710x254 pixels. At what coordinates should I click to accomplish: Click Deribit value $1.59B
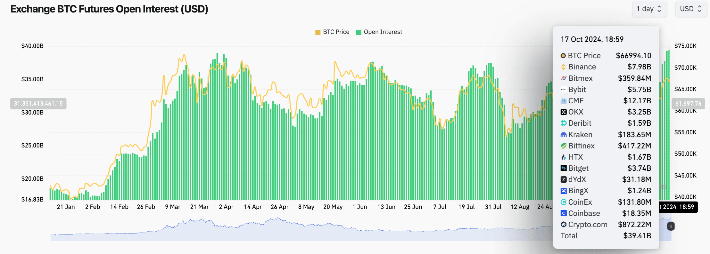pos(639,123)
